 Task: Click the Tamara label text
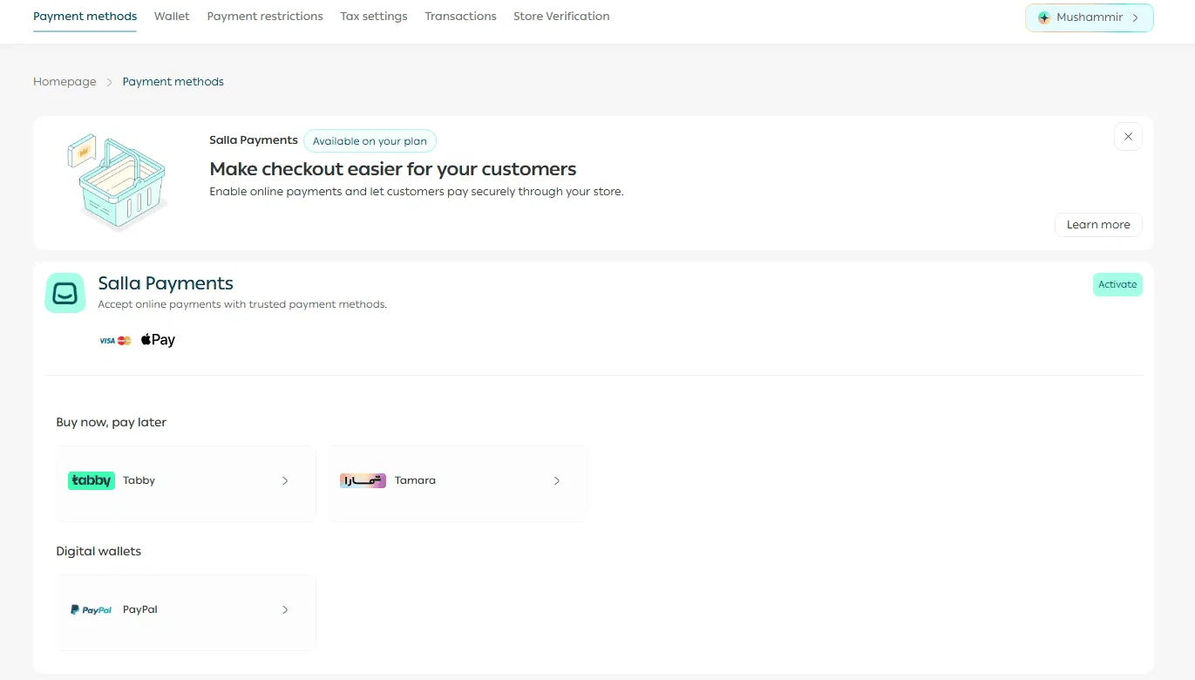coord(415,480)
